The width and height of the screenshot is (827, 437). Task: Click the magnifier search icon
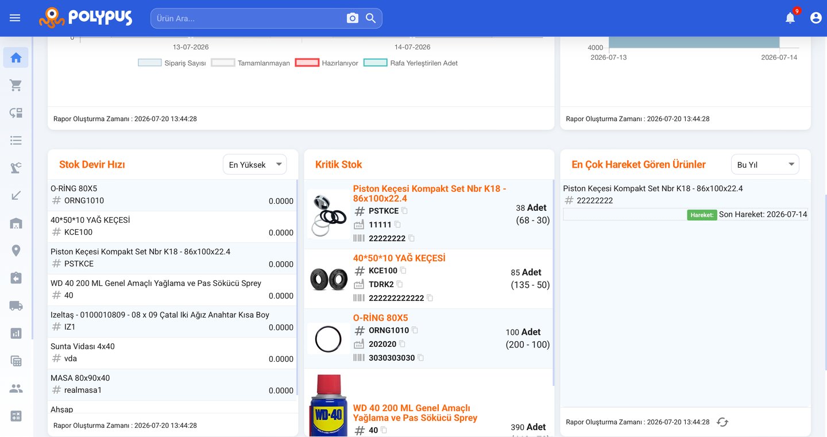point(371,18)
